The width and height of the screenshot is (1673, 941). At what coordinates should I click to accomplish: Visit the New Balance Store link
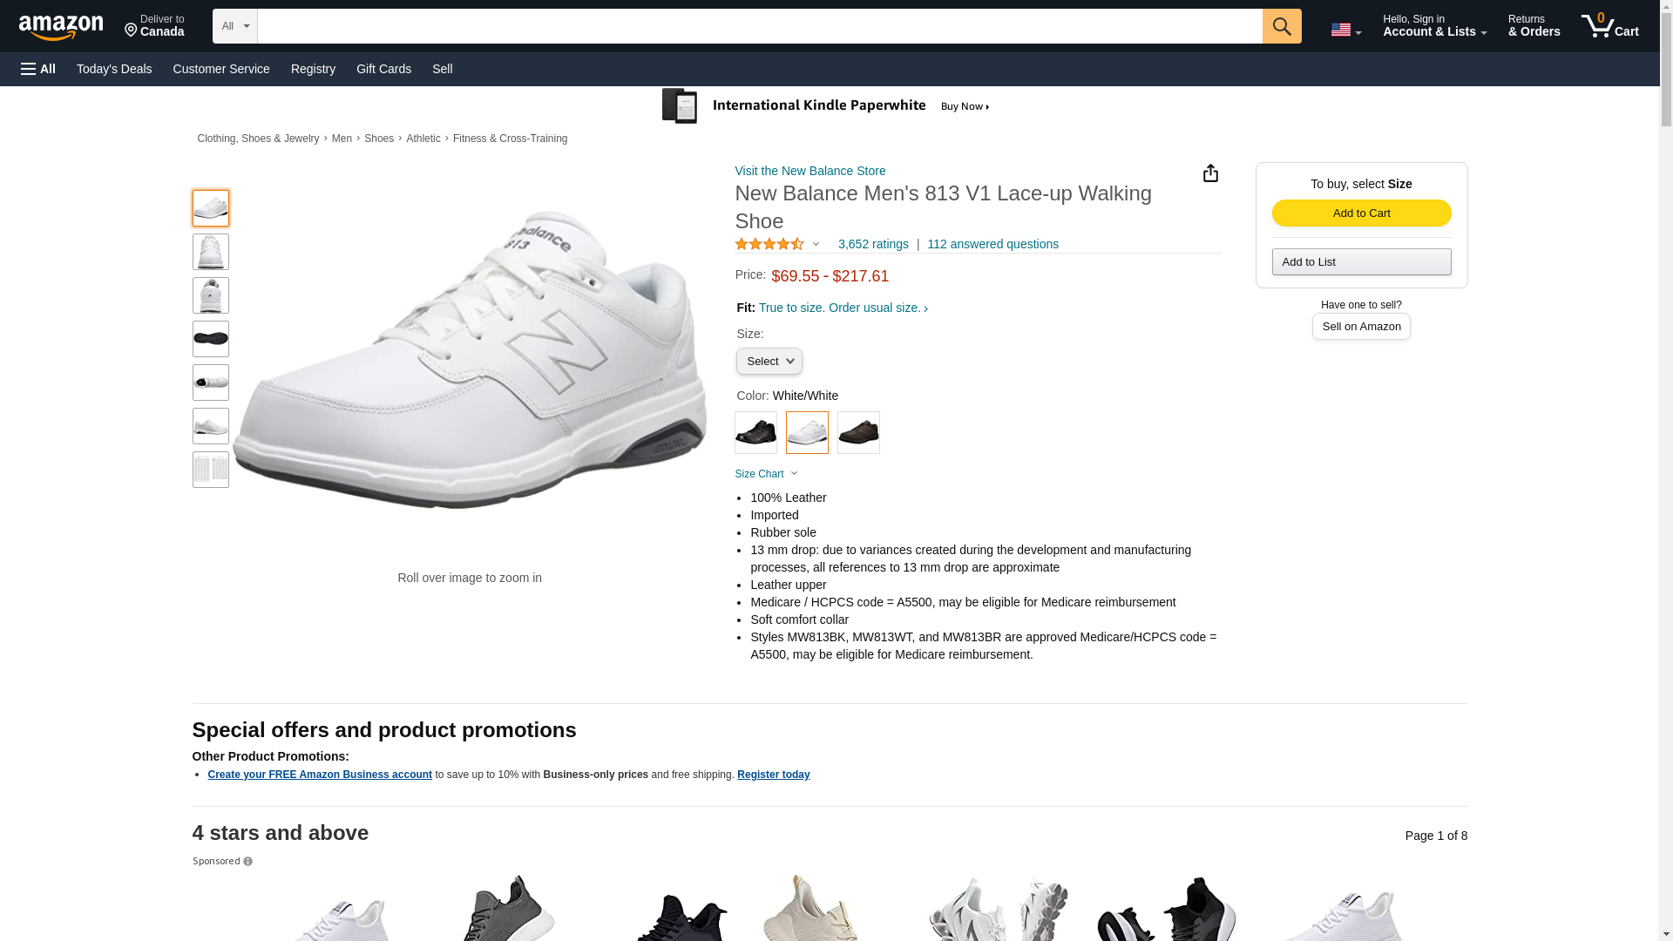pos(809,171)
